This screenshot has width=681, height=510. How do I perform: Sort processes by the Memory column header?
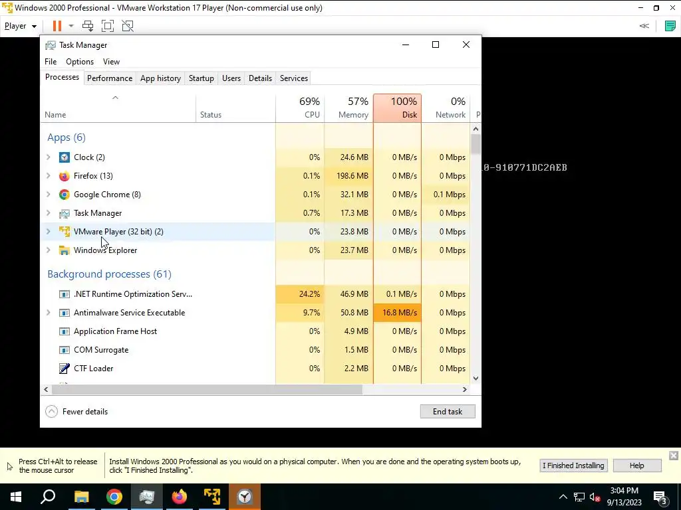348,108
